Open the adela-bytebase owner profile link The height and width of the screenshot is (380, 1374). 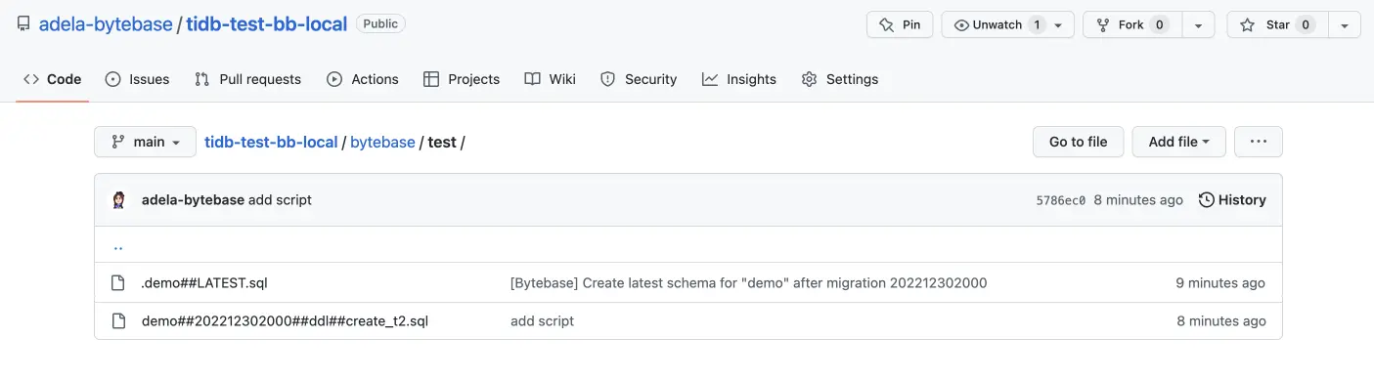pyautogui.click(x=106, y=24)
